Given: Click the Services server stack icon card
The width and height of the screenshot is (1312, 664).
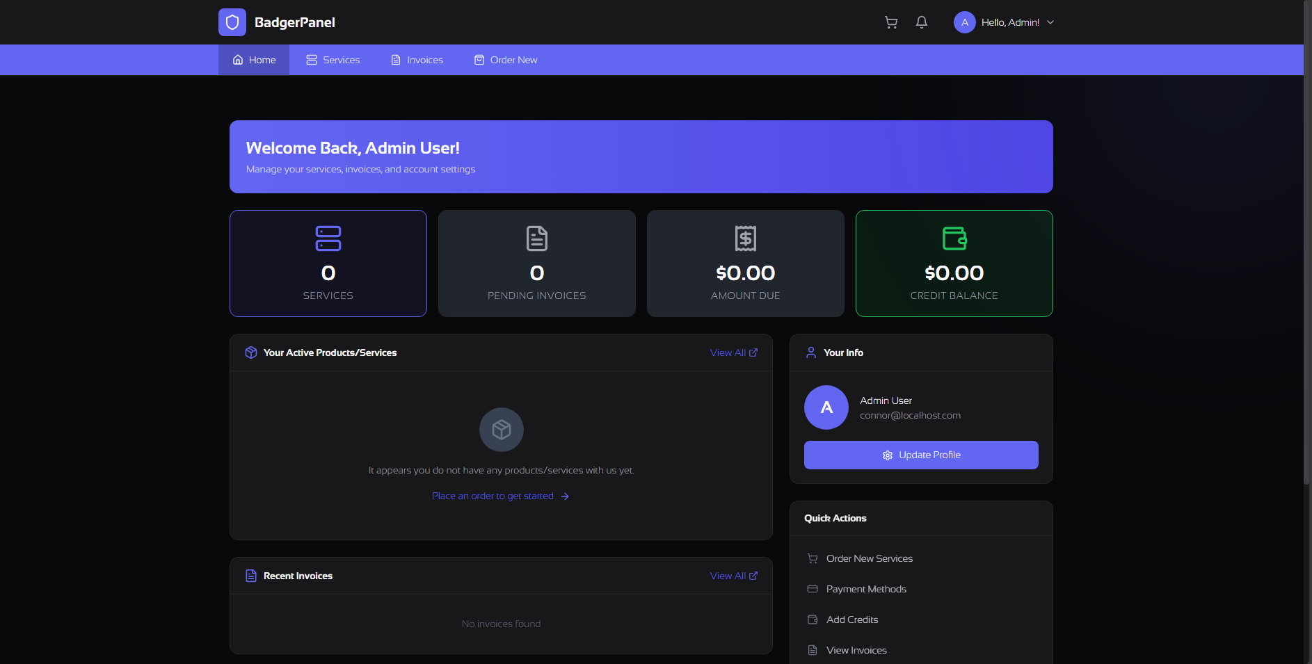Looking at the screenshot, I should pos(328,238).
